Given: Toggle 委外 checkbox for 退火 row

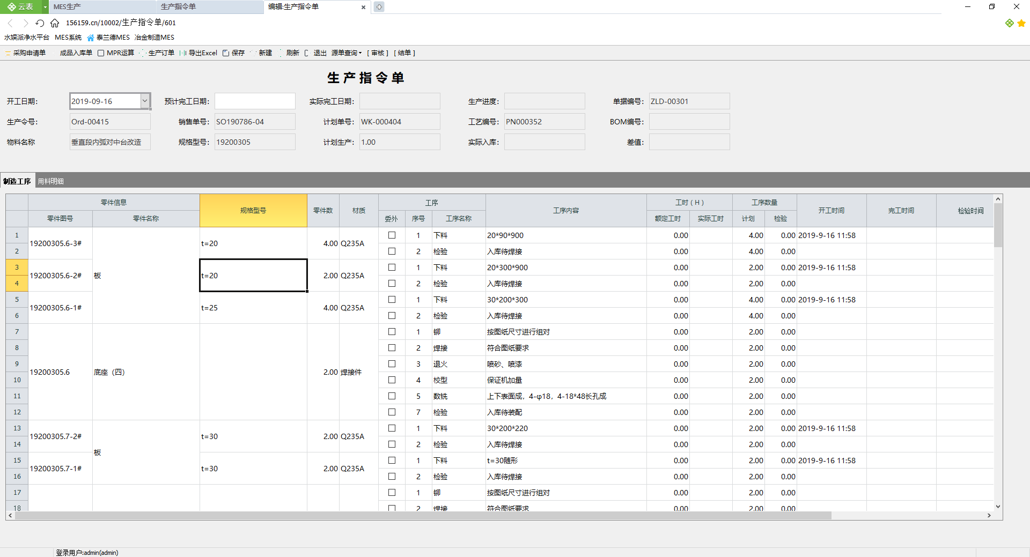Looking at the screenshot, I should click(x=392, y=364).
